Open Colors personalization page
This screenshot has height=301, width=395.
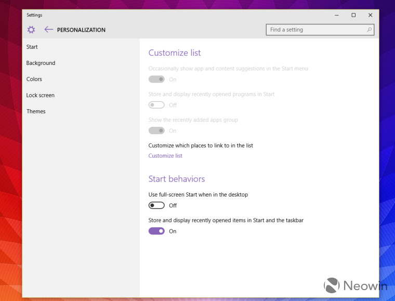(34, 79)
